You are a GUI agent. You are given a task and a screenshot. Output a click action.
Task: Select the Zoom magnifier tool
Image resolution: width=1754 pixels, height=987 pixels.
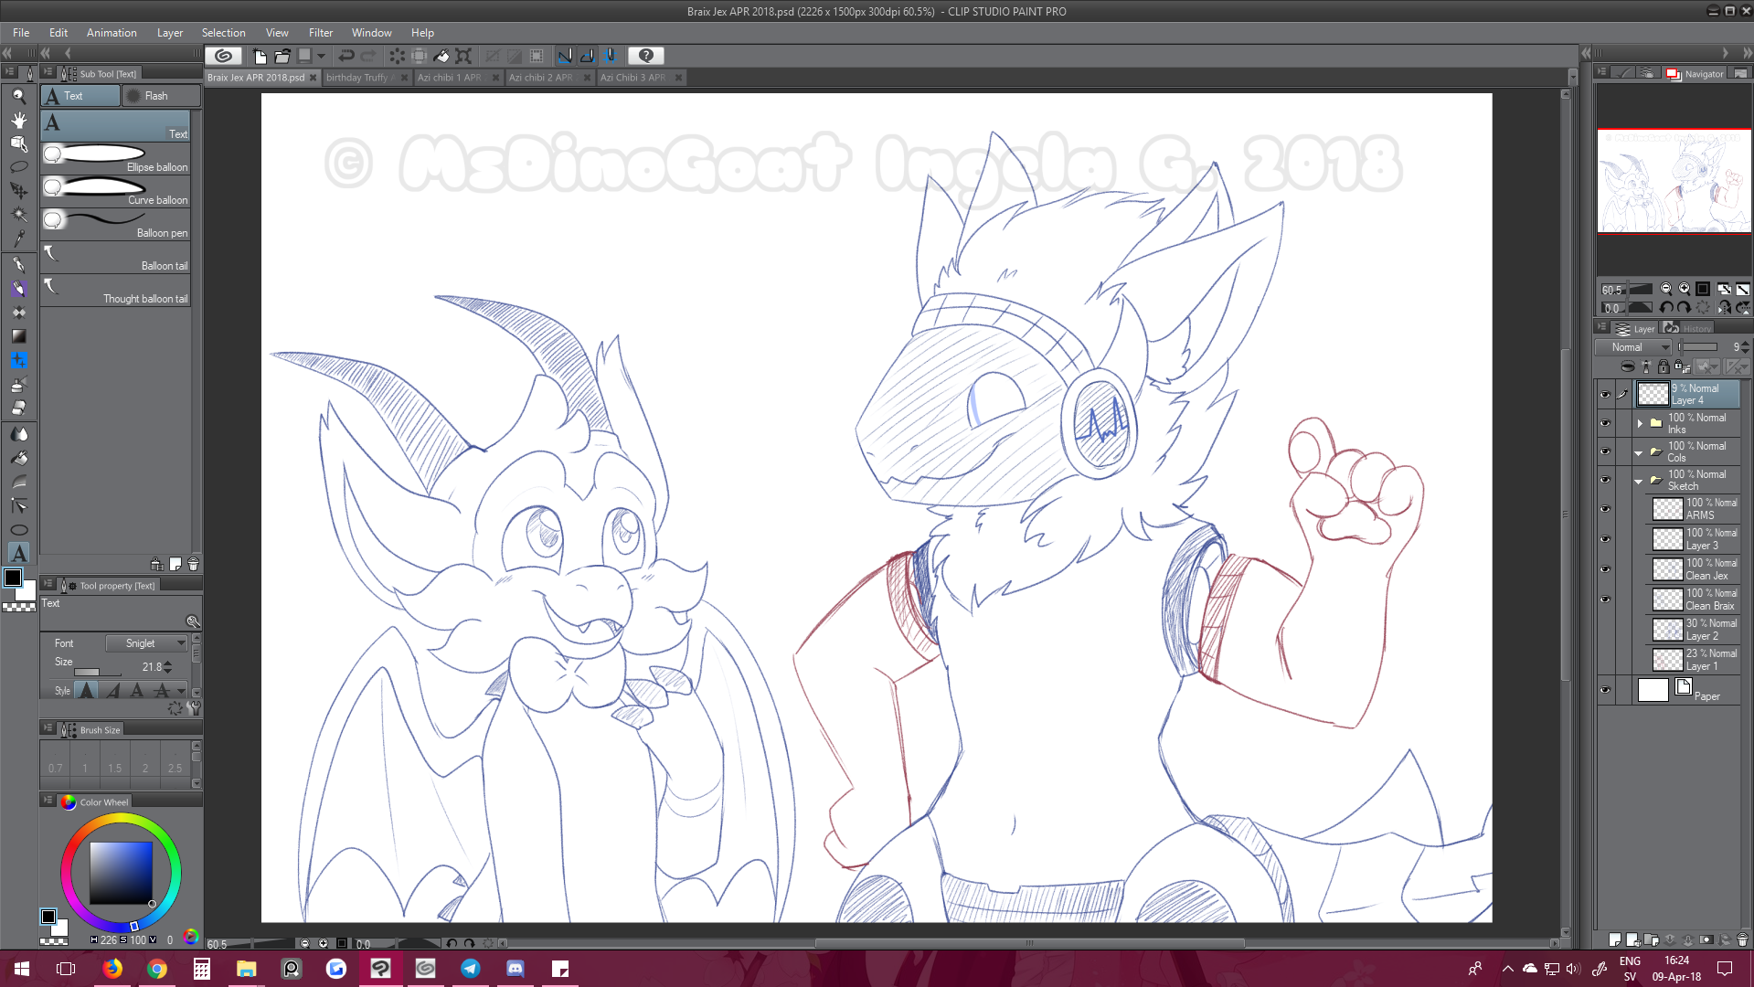point(18,96)
